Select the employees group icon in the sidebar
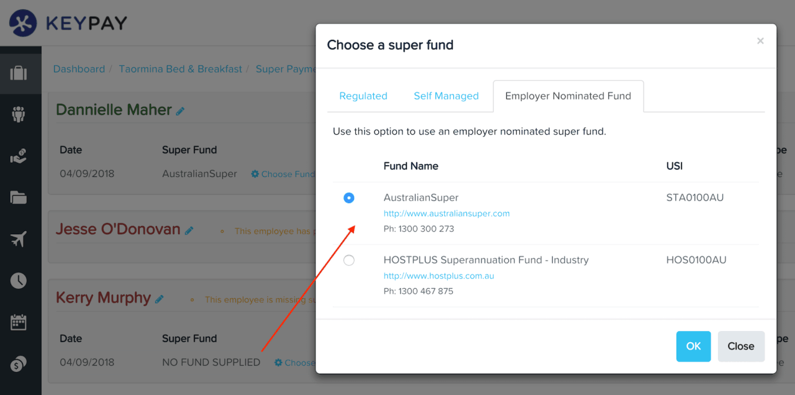Screen dimensions: 795x395 [x=20, y=114]
